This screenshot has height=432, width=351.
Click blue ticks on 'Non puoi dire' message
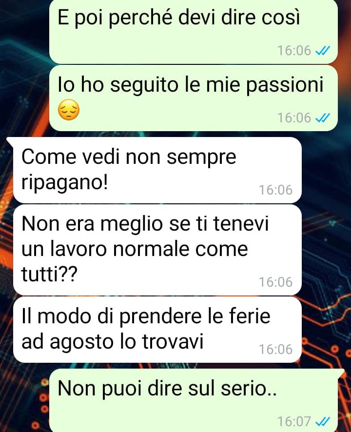pos(323,422)
